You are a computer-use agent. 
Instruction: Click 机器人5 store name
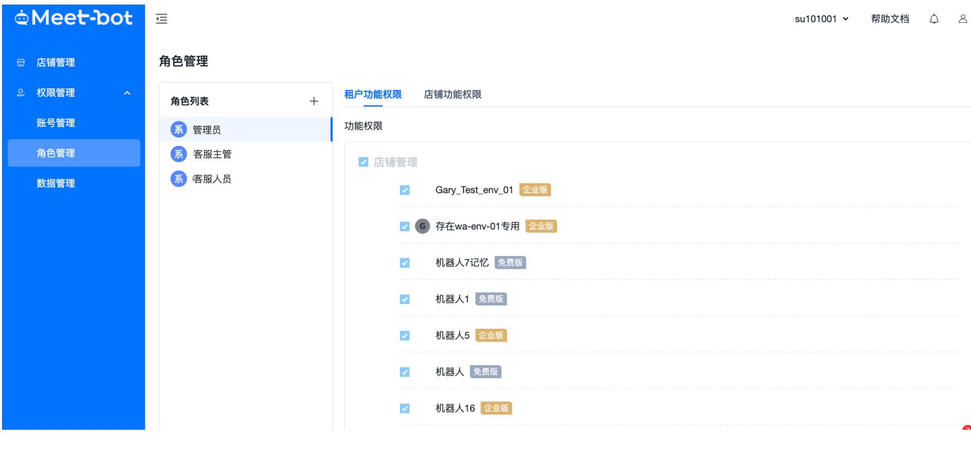452,335
